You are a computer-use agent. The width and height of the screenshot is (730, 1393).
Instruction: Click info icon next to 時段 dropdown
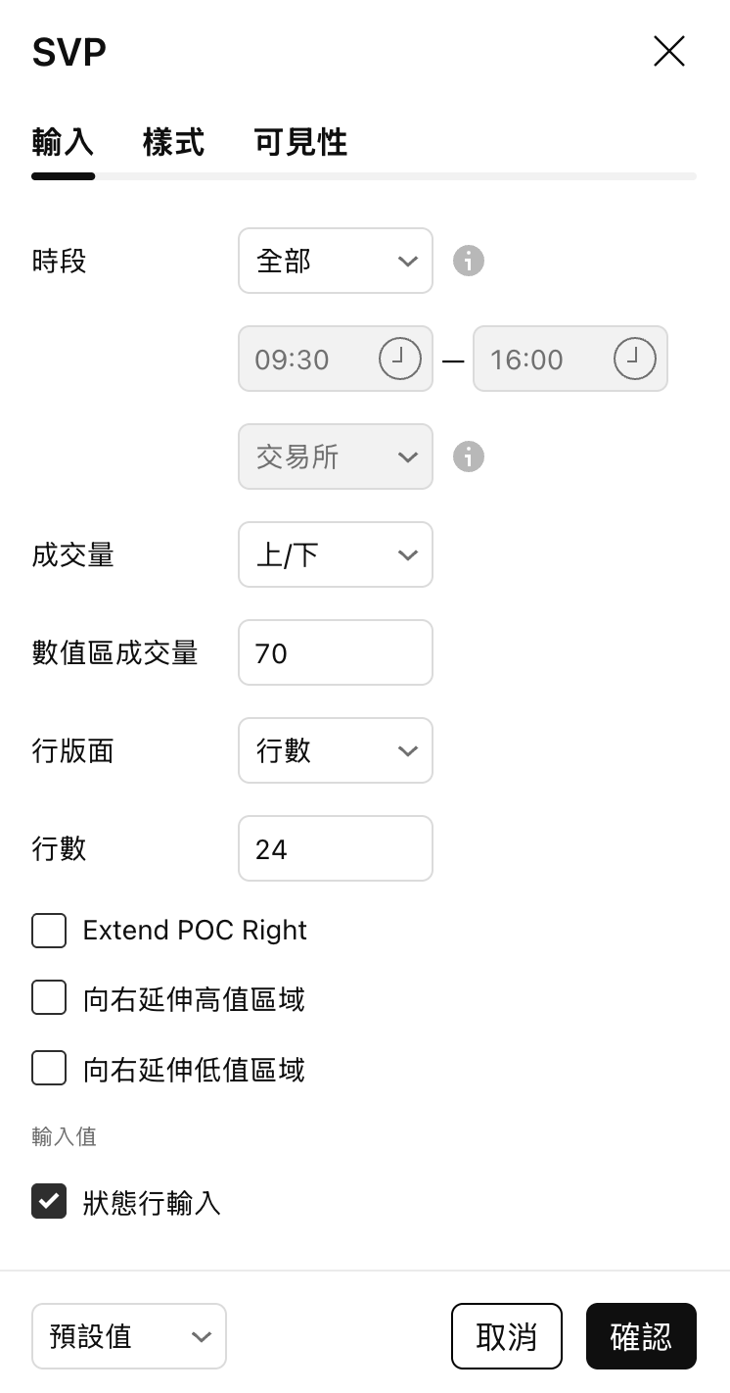click(x=469, y=262)
